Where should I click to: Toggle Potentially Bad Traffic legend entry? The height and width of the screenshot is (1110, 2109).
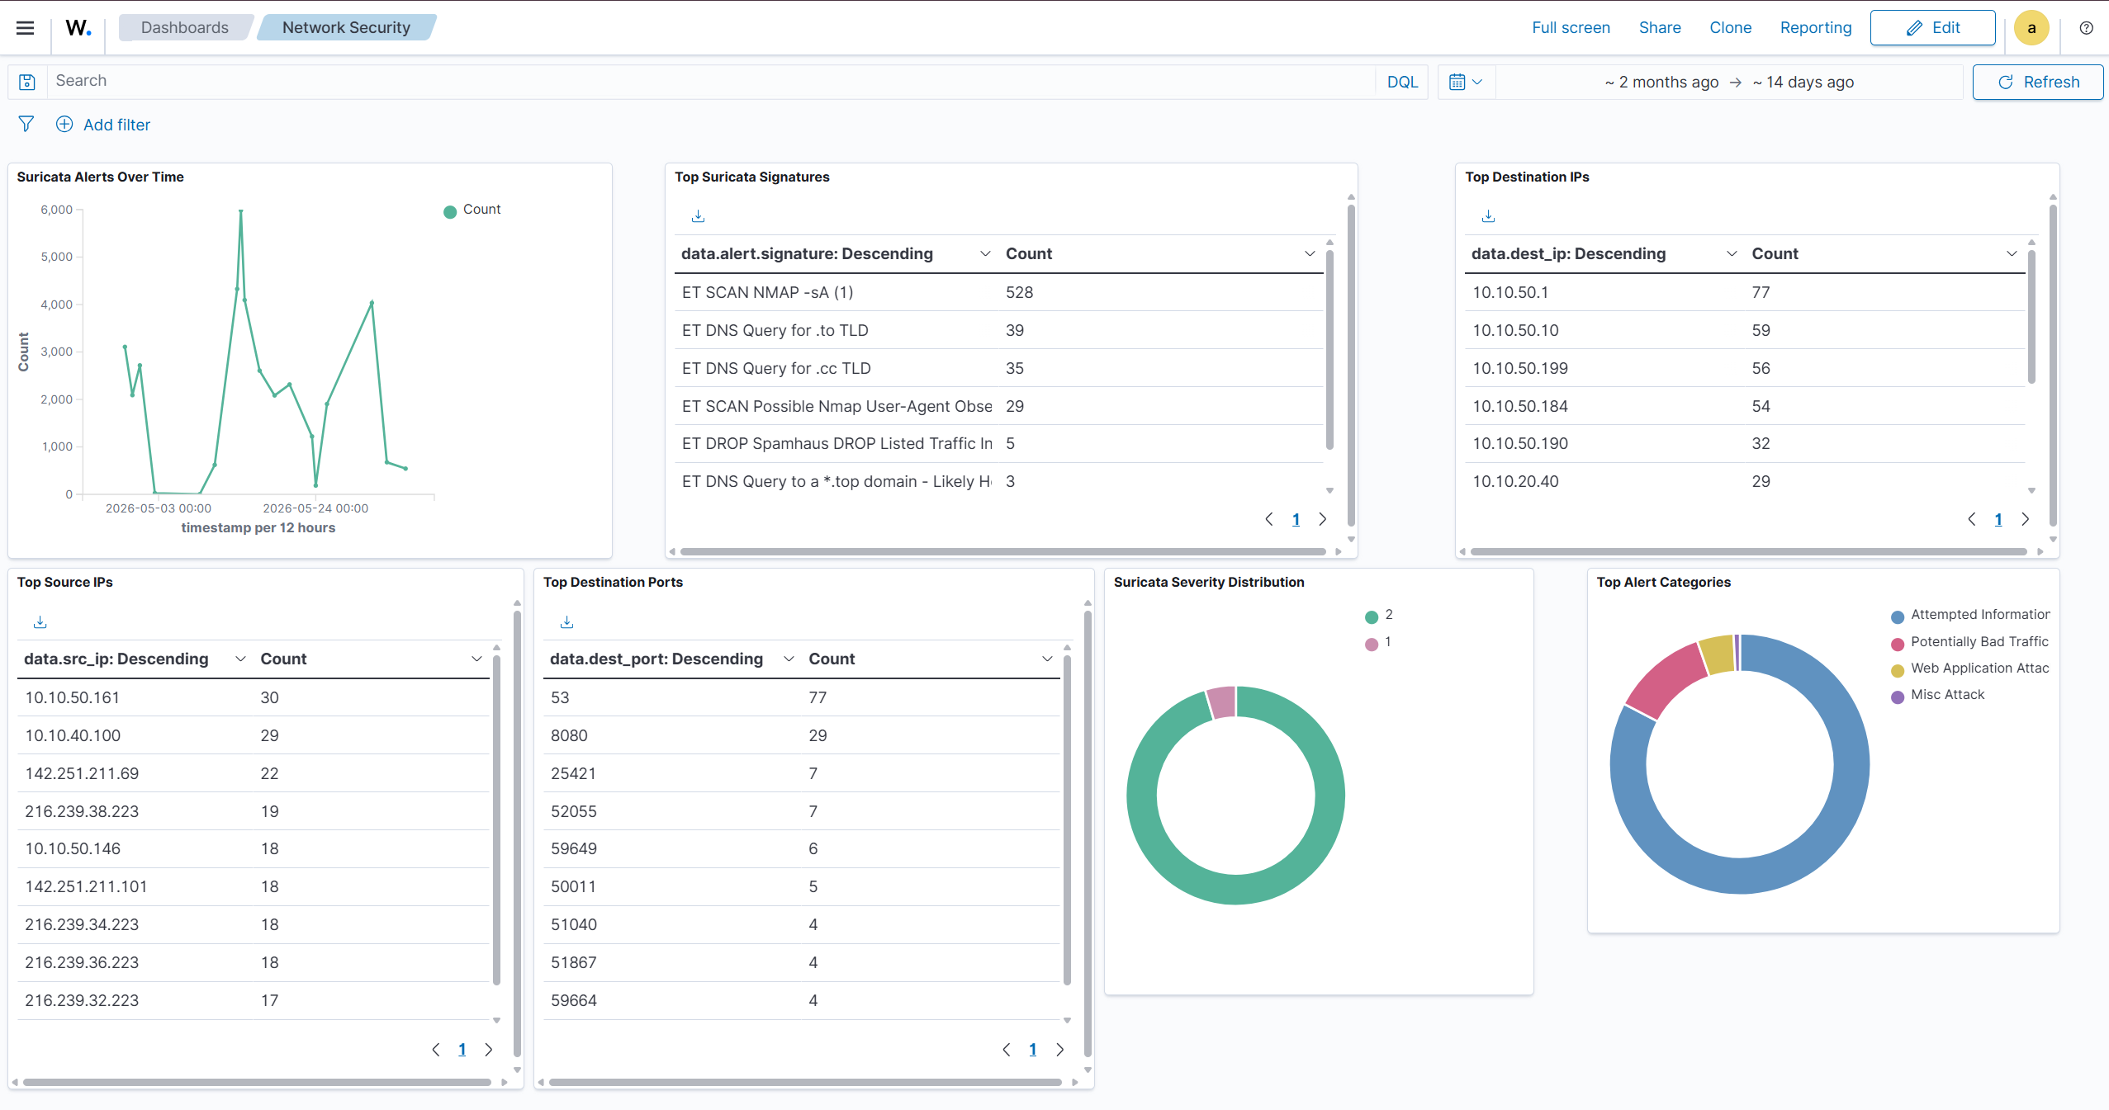1969,642
